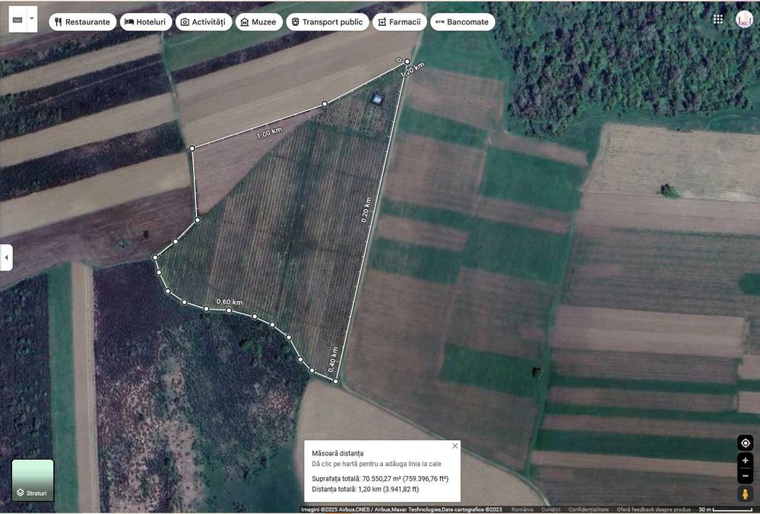This screenshot has height=514, width=760.
Task: Click the 0,60 km distance label
Action: click(x=230, y=302)
